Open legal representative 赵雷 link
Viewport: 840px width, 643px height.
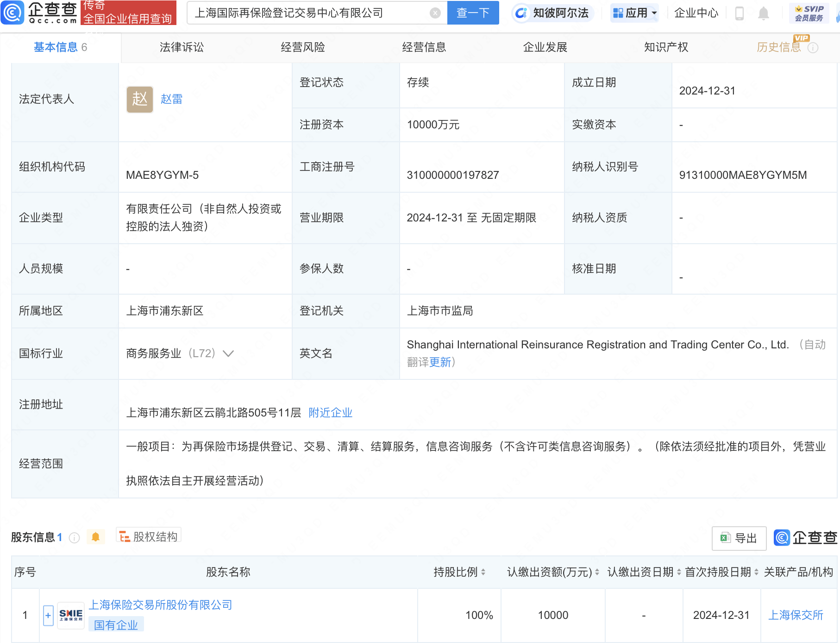(x=171, y=99)
